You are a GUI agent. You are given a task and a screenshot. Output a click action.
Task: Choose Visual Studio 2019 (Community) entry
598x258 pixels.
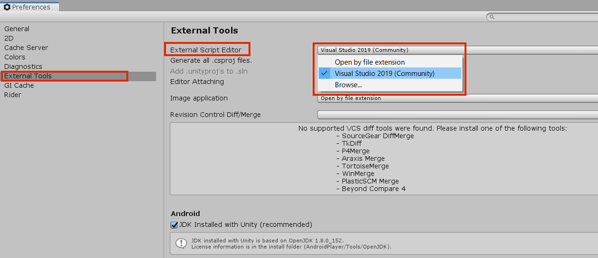[384, 74]
